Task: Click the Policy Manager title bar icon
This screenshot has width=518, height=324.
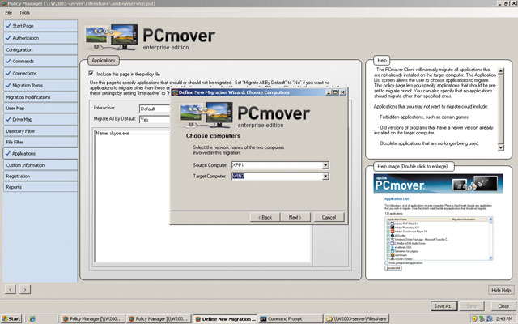Action: click(4, 3)
